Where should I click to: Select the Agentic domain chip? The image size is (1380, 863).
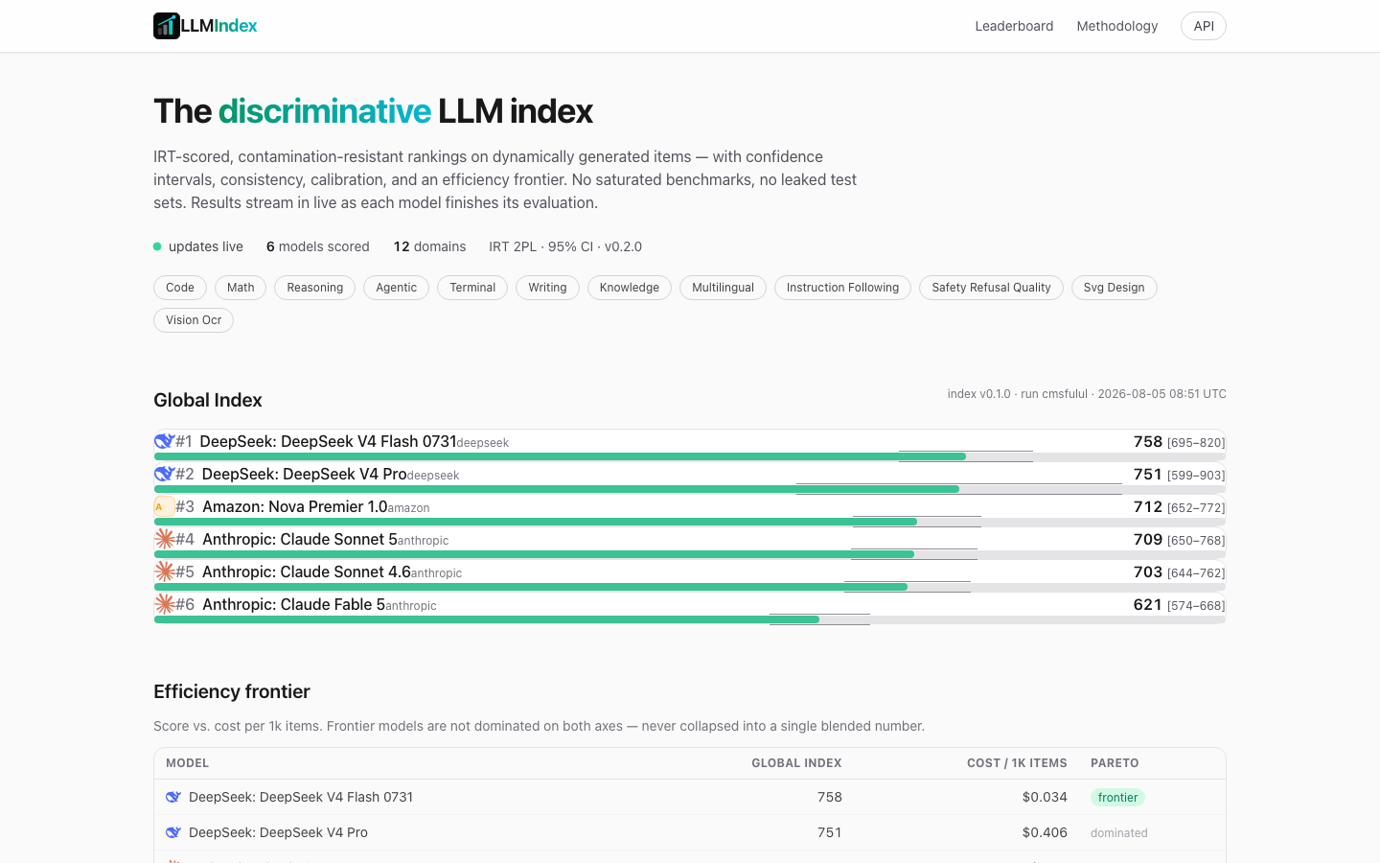point(397,288)
